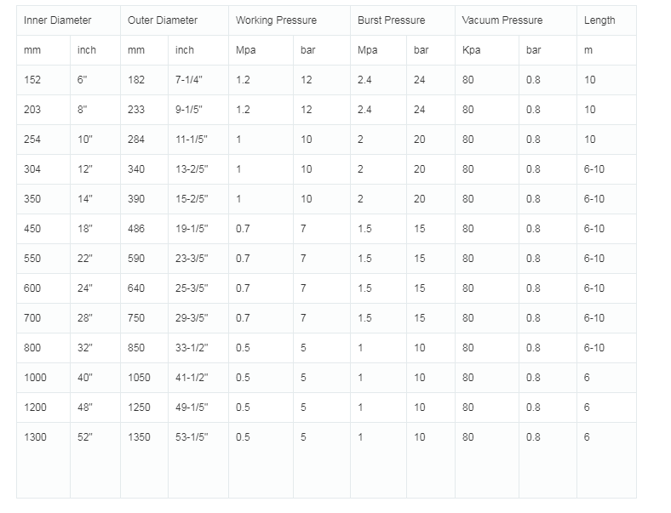Select the 9-1/5" cell

point(190,110)
